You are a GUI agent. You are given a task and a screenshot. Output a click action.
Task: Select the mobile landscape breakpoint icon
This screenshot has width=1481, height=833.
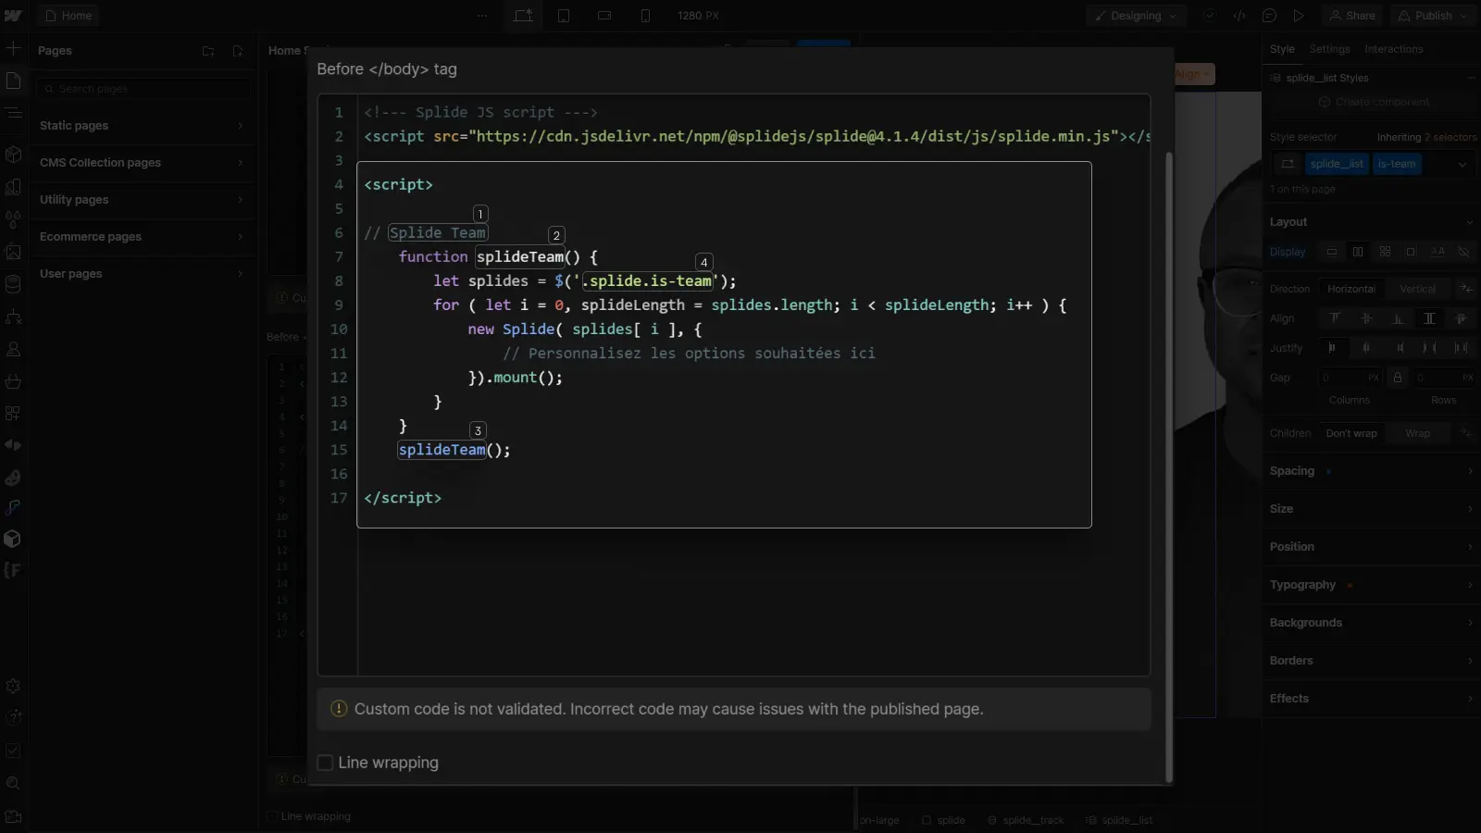pos(604,16)
